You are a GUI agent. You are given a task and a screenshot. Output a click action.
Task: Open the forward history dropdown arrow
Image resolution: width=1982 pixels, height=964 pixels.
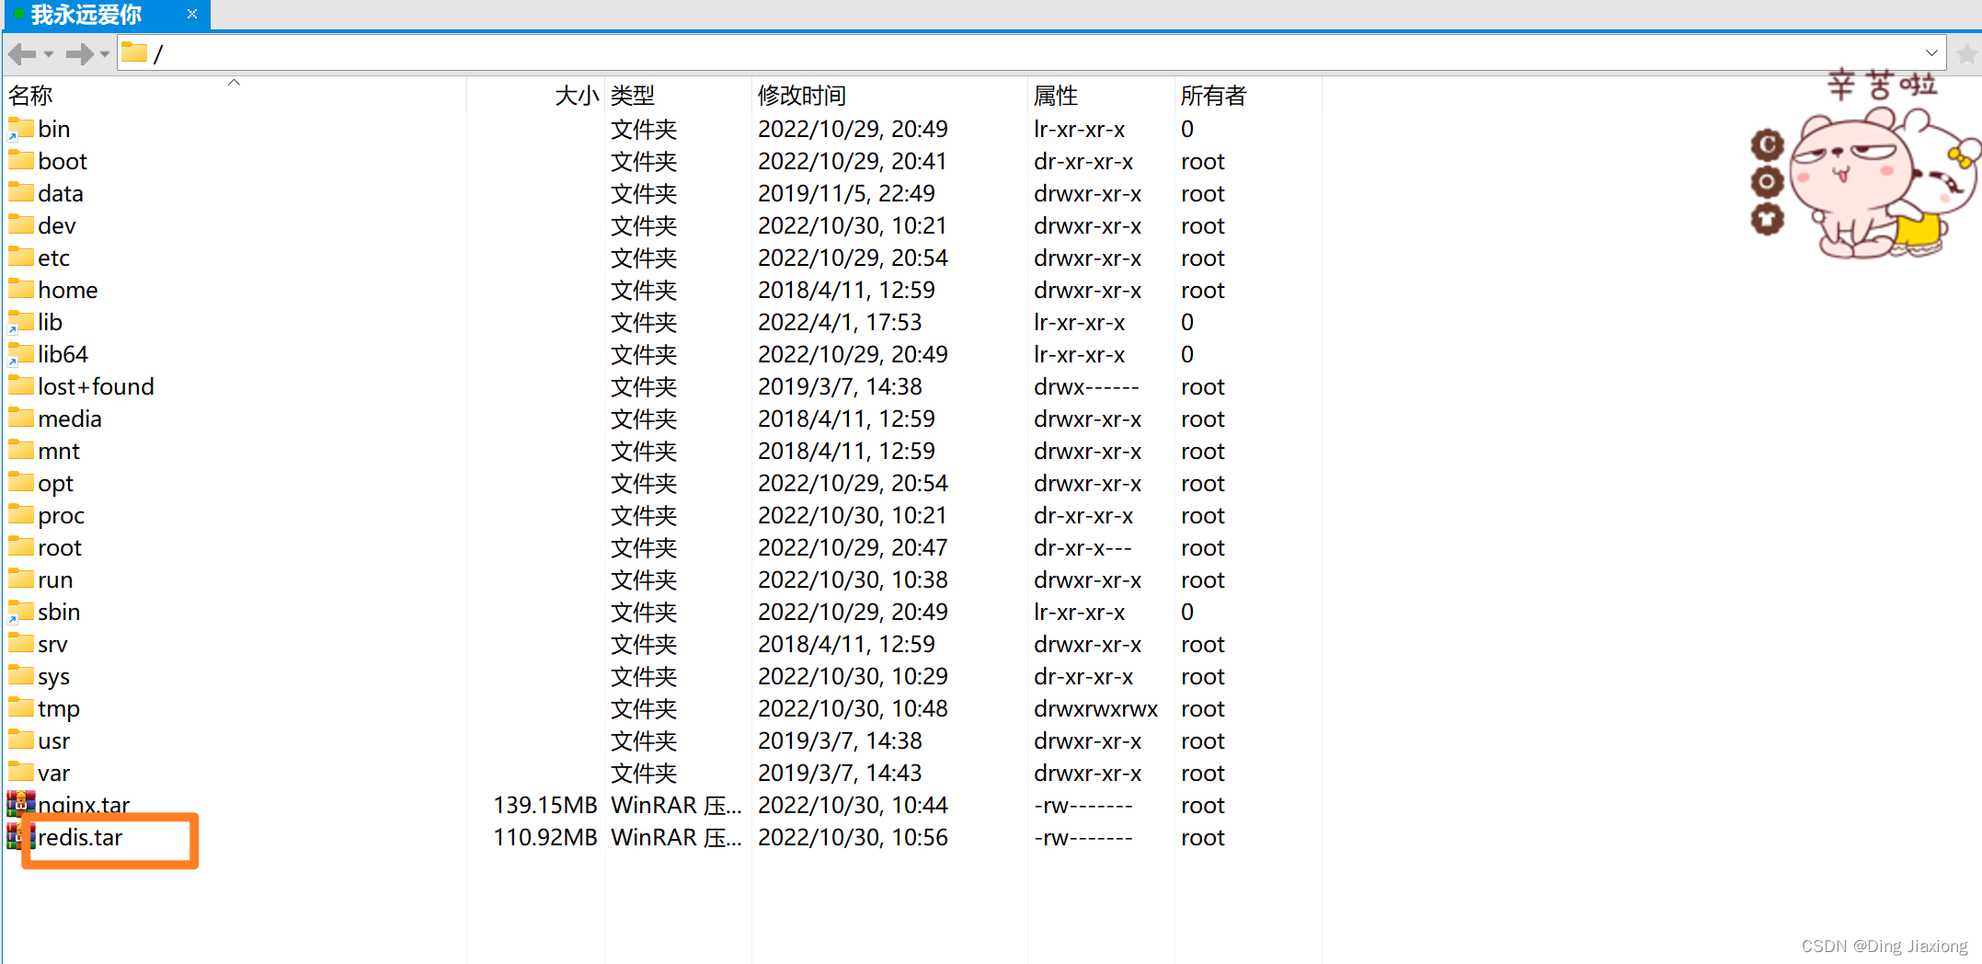(105, 54)
